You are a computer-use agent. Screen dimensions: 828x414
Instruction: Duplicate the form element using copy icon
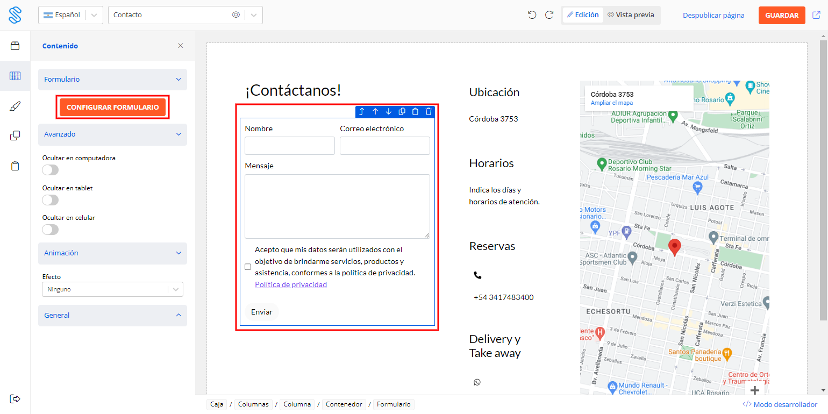[x=402, y=112]
